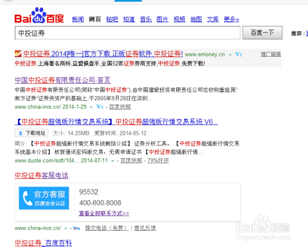The image size is (308, 248).
Task: Expand arrow after bottom www.china-invs.cn/
Action: point(65,228)
